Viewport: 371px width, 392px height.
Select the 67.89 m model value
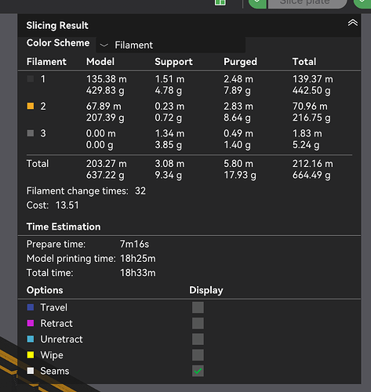click(x=104, y=107)
